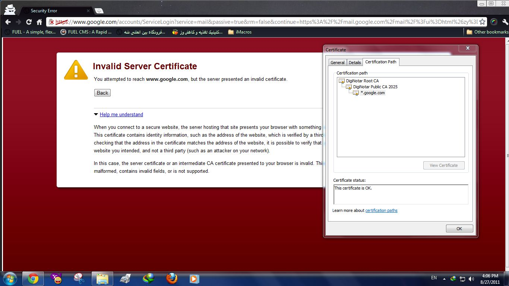Open Windows Media Player from the taskbar

pyautogui.click(x=194, y=278)
